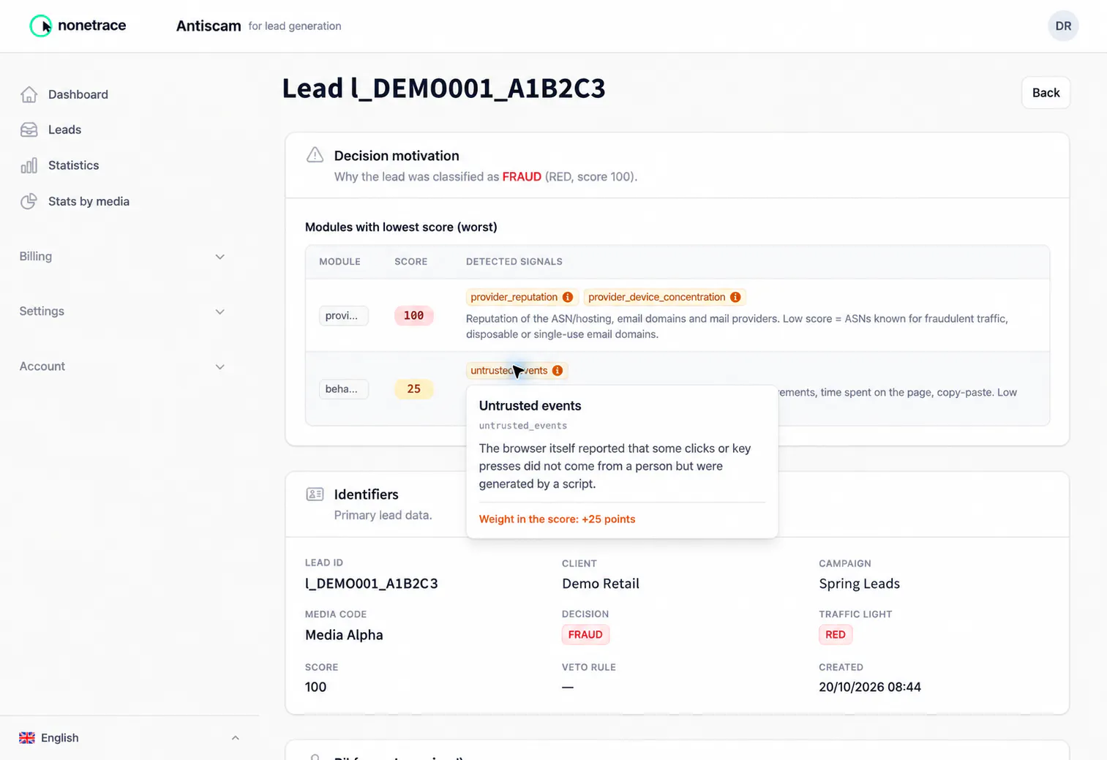
Task: Click lead ID value l_DEMO001_A1B2C3
Action: [x=372, y=584]
